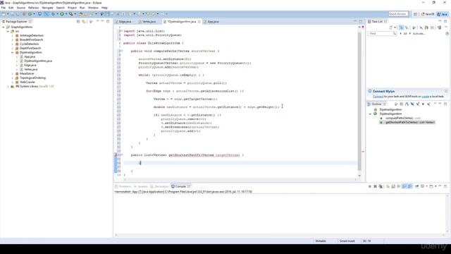This screenshot has height=254, width=451.
Task: Select the WebCrawler package
Action: click(27, 82)
